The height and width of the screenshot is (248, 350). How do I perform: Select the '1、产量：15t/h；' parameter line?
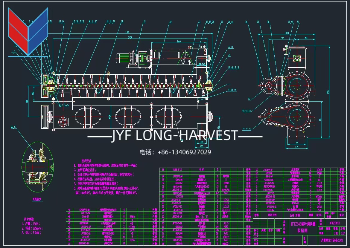pos(31,224)
